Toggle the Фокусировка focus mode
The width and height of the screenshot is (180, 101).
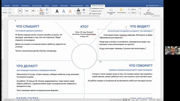point(116,100)
